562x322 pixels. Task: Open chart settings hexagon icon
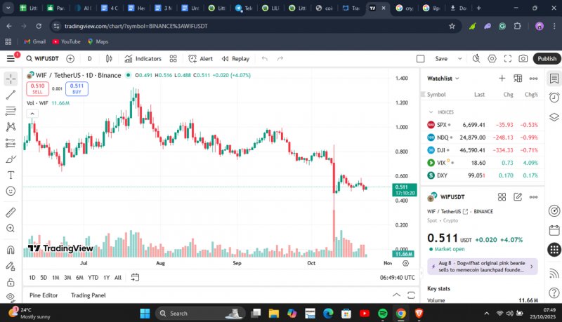pyautogui.click(x=492, y=59)
